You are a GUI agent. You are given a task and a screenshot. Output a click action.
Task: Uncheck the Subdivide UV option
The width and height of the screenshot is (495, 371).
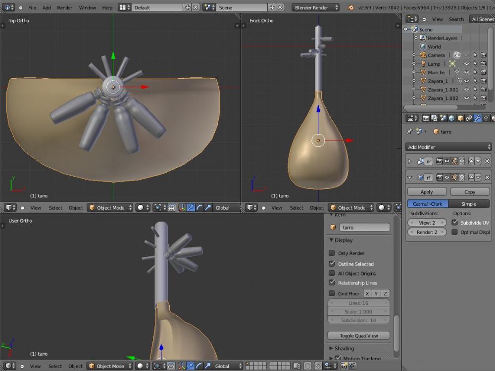click(455, 223)
